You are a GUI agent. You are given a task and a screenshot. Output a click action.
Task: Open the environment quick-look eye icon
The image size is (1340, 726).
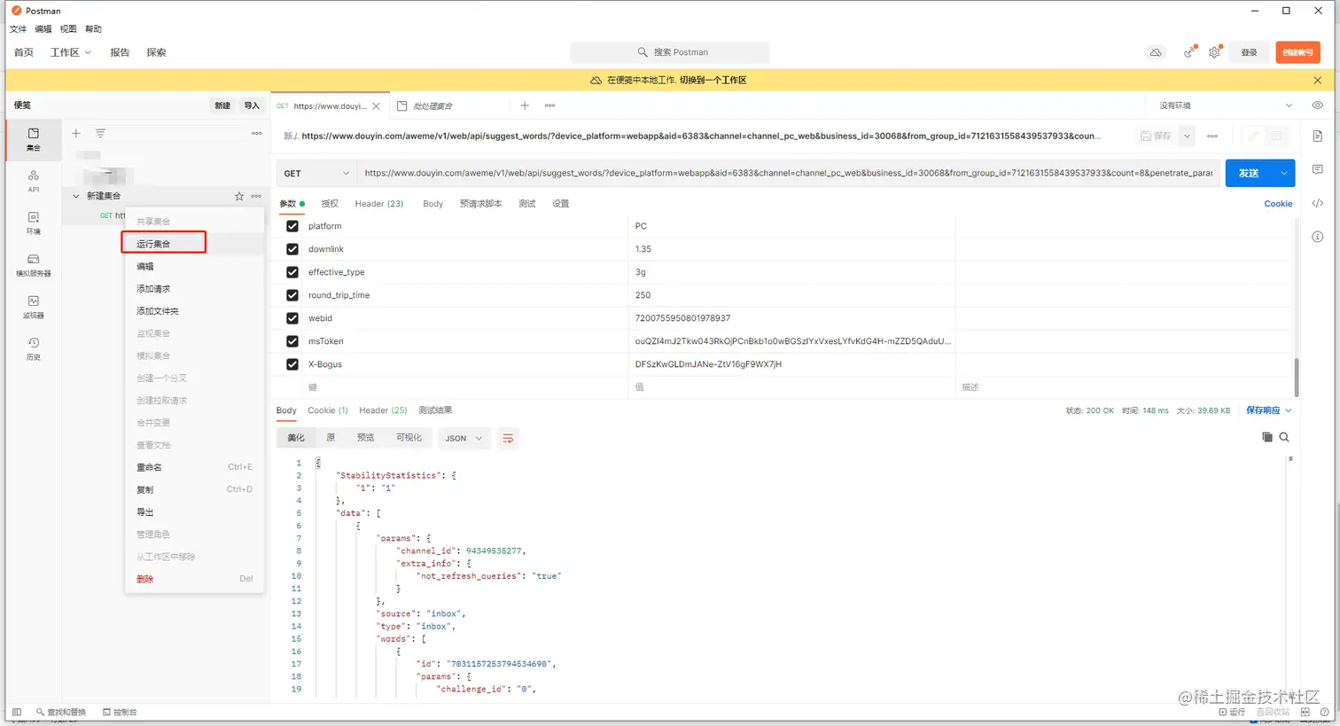1318,105
